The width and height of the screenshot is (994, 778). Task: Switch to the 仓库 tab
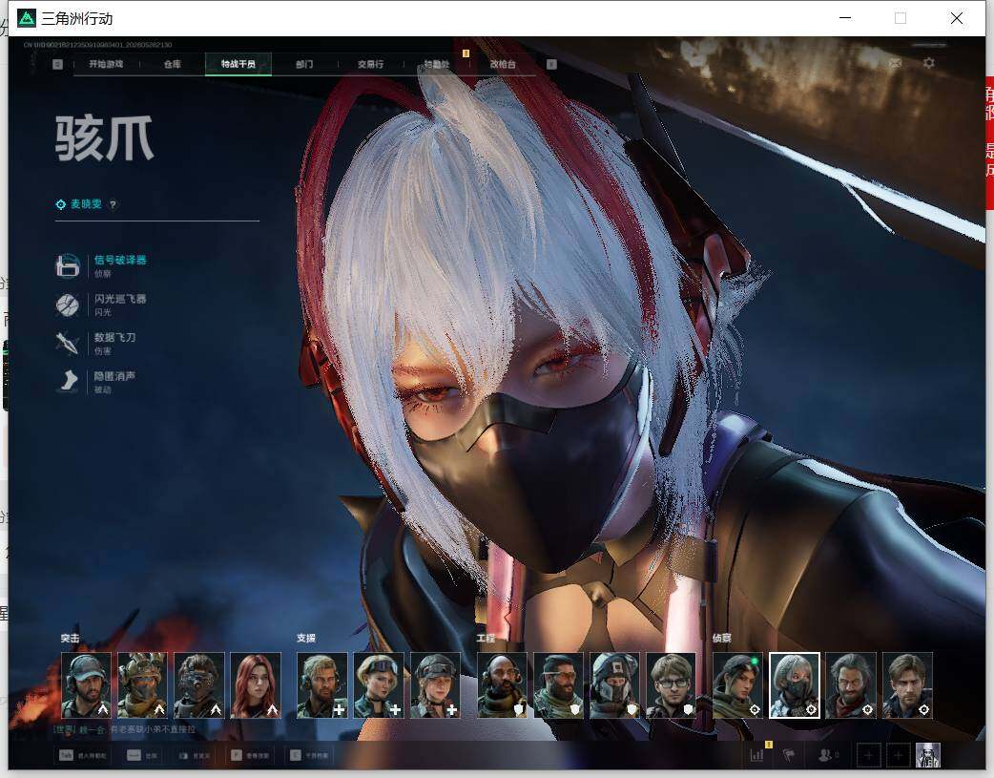click(173, 64)
